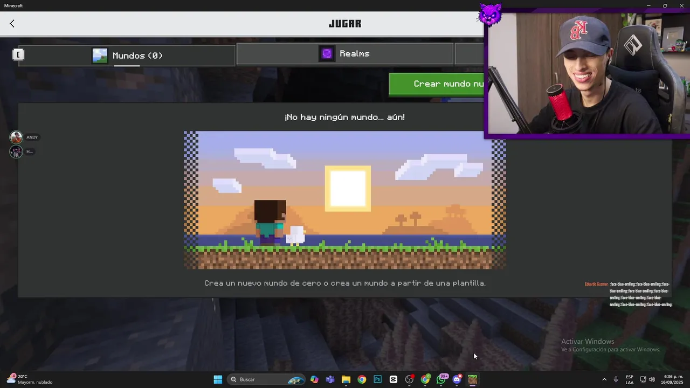Open Copilot from the taskbar
Viewport: 690px width, 388px height.
coord(314,379)
